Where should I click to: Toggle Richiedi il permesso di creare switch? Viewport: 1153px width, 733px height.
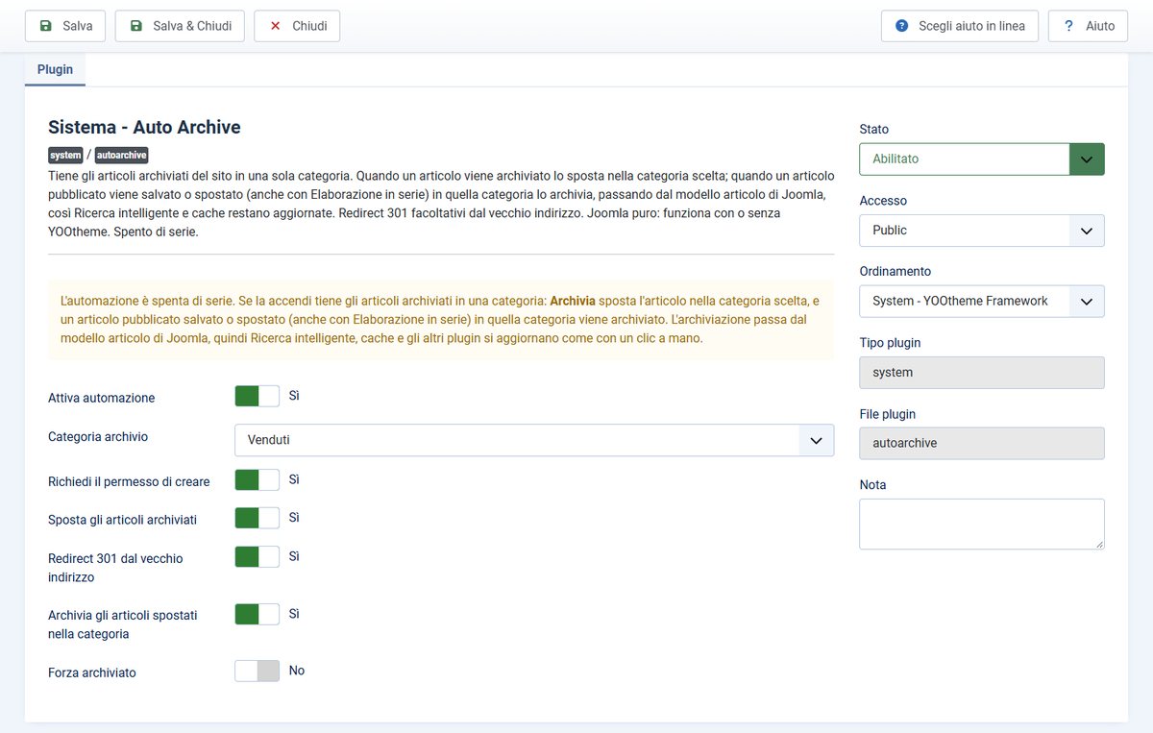pos(257,479)
